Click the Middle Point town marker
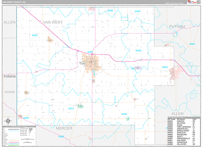This screenshot has width=202, height=147. [137, 68]
